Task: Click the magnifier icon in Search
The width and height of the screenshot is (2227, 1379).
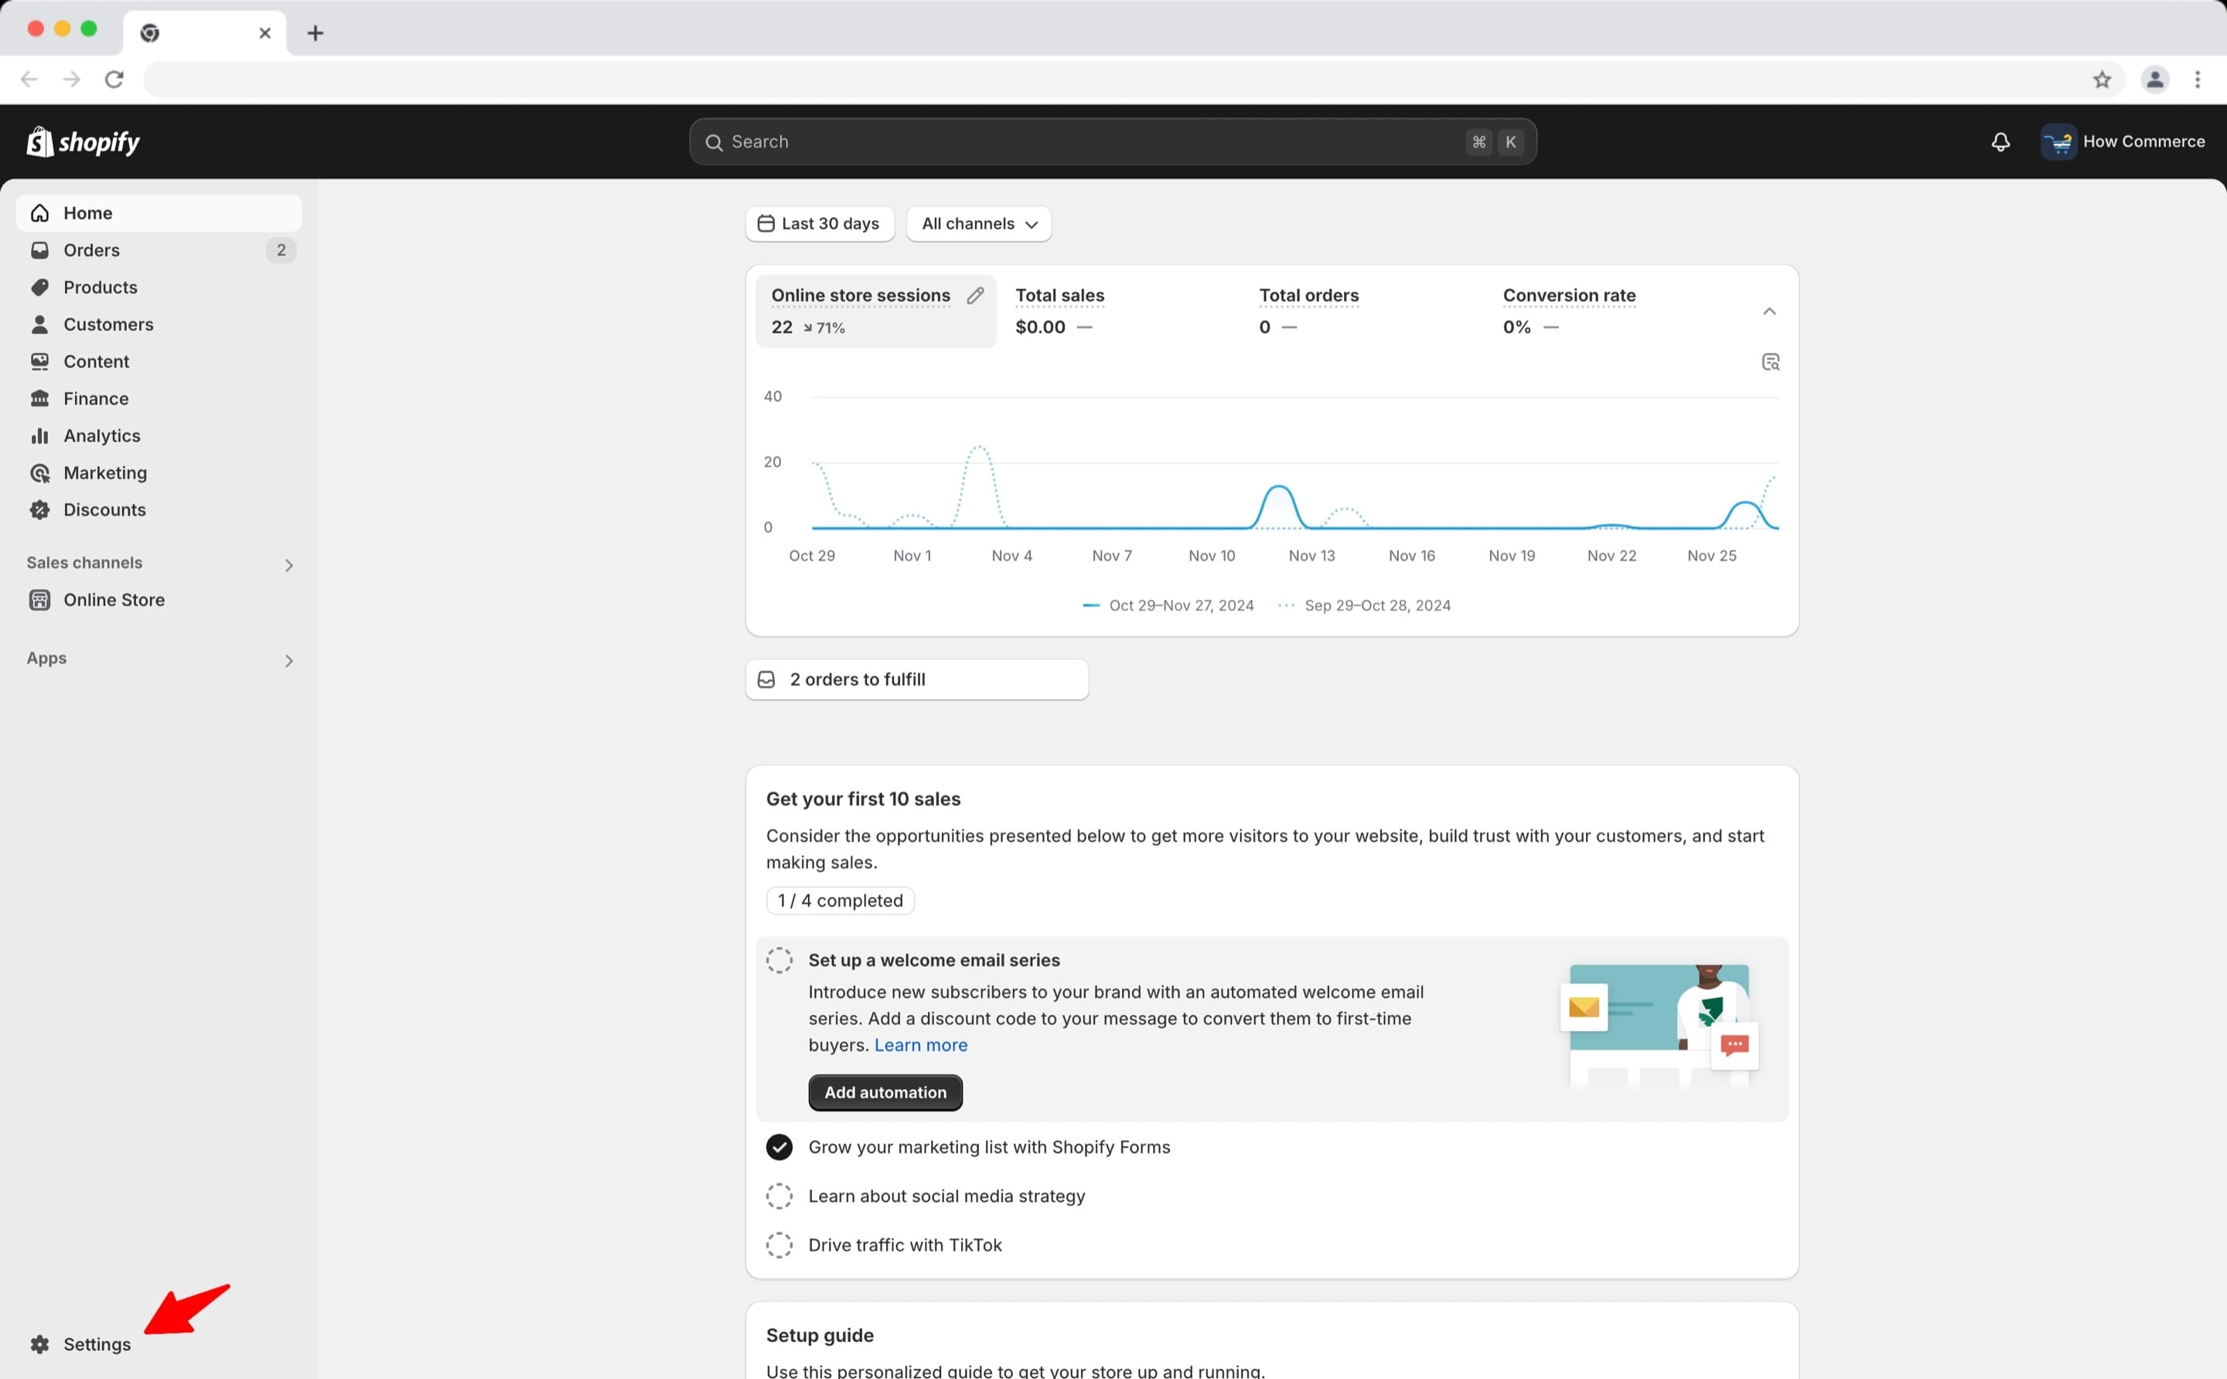Action: [x=714, y=142]
